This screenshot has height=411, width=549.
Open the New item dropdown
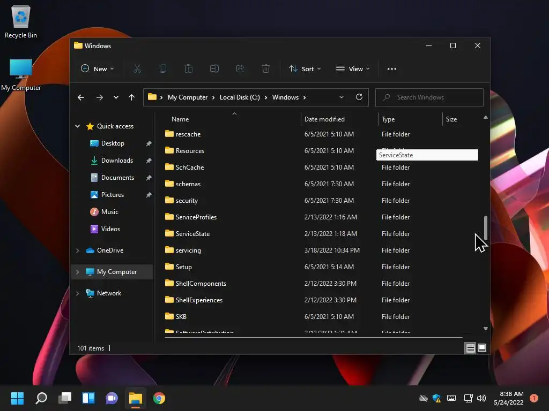[x=98, y=69]
